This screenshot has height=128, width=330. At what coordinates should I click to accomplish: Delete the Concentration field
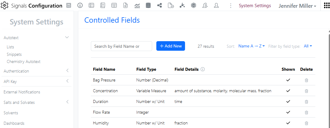tap(307, 91)
